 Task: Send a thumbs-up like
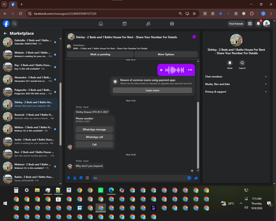[196, 178]
